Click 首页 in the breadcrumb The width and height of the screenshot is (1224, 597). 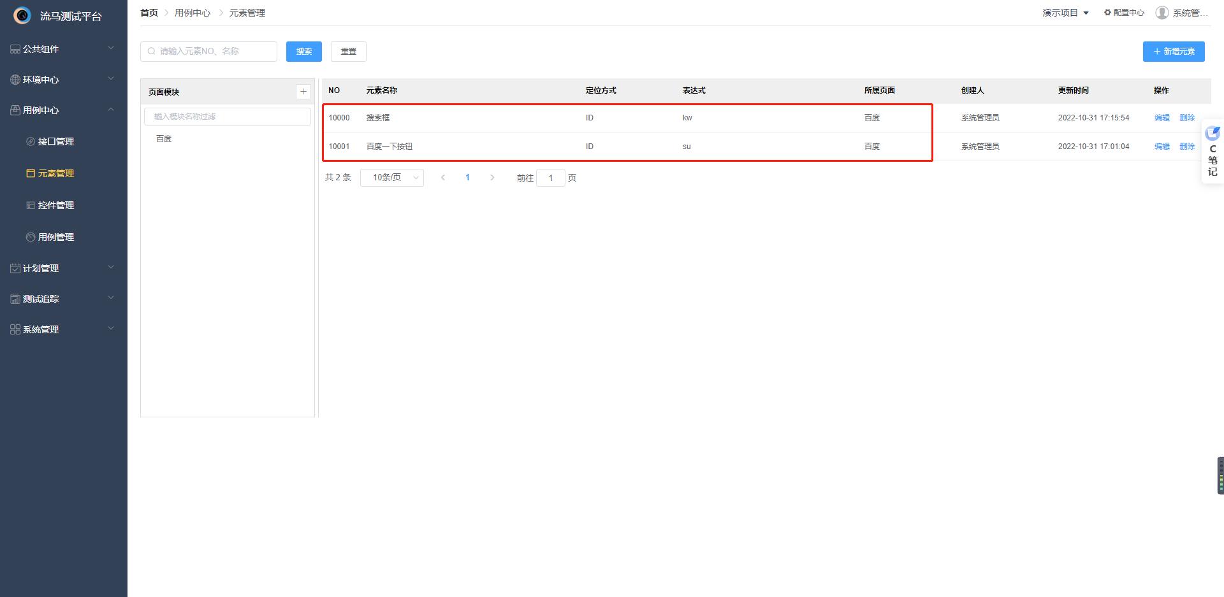[149, 13]
